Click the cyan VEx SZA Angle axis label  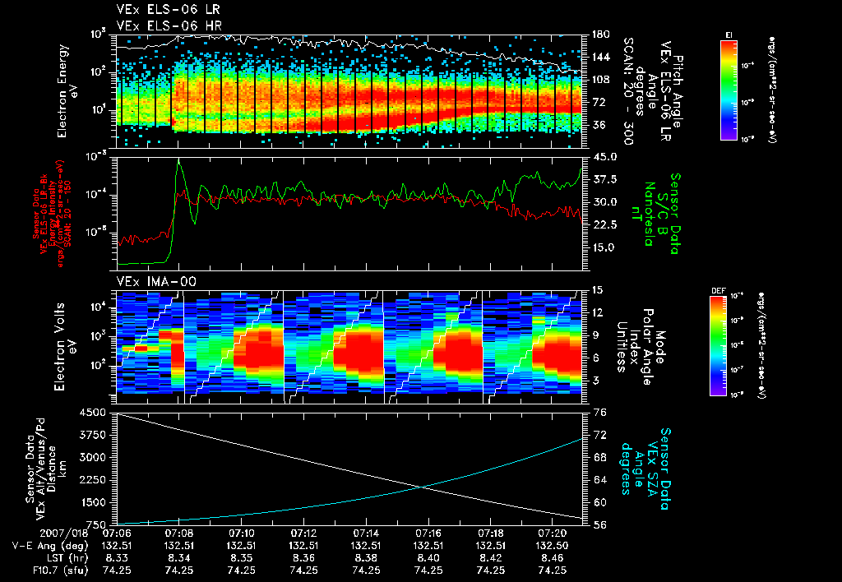click(x=646, y=469)
